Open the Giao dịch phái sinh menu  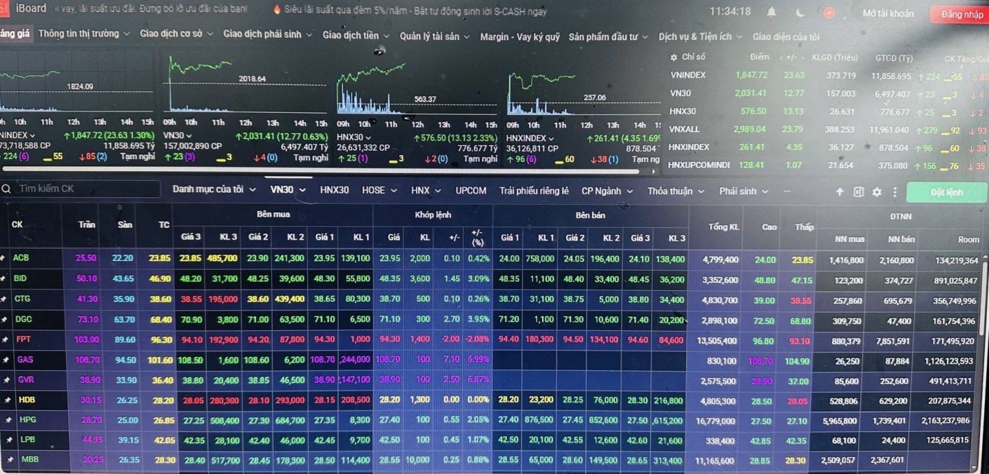tap(267, 34)
